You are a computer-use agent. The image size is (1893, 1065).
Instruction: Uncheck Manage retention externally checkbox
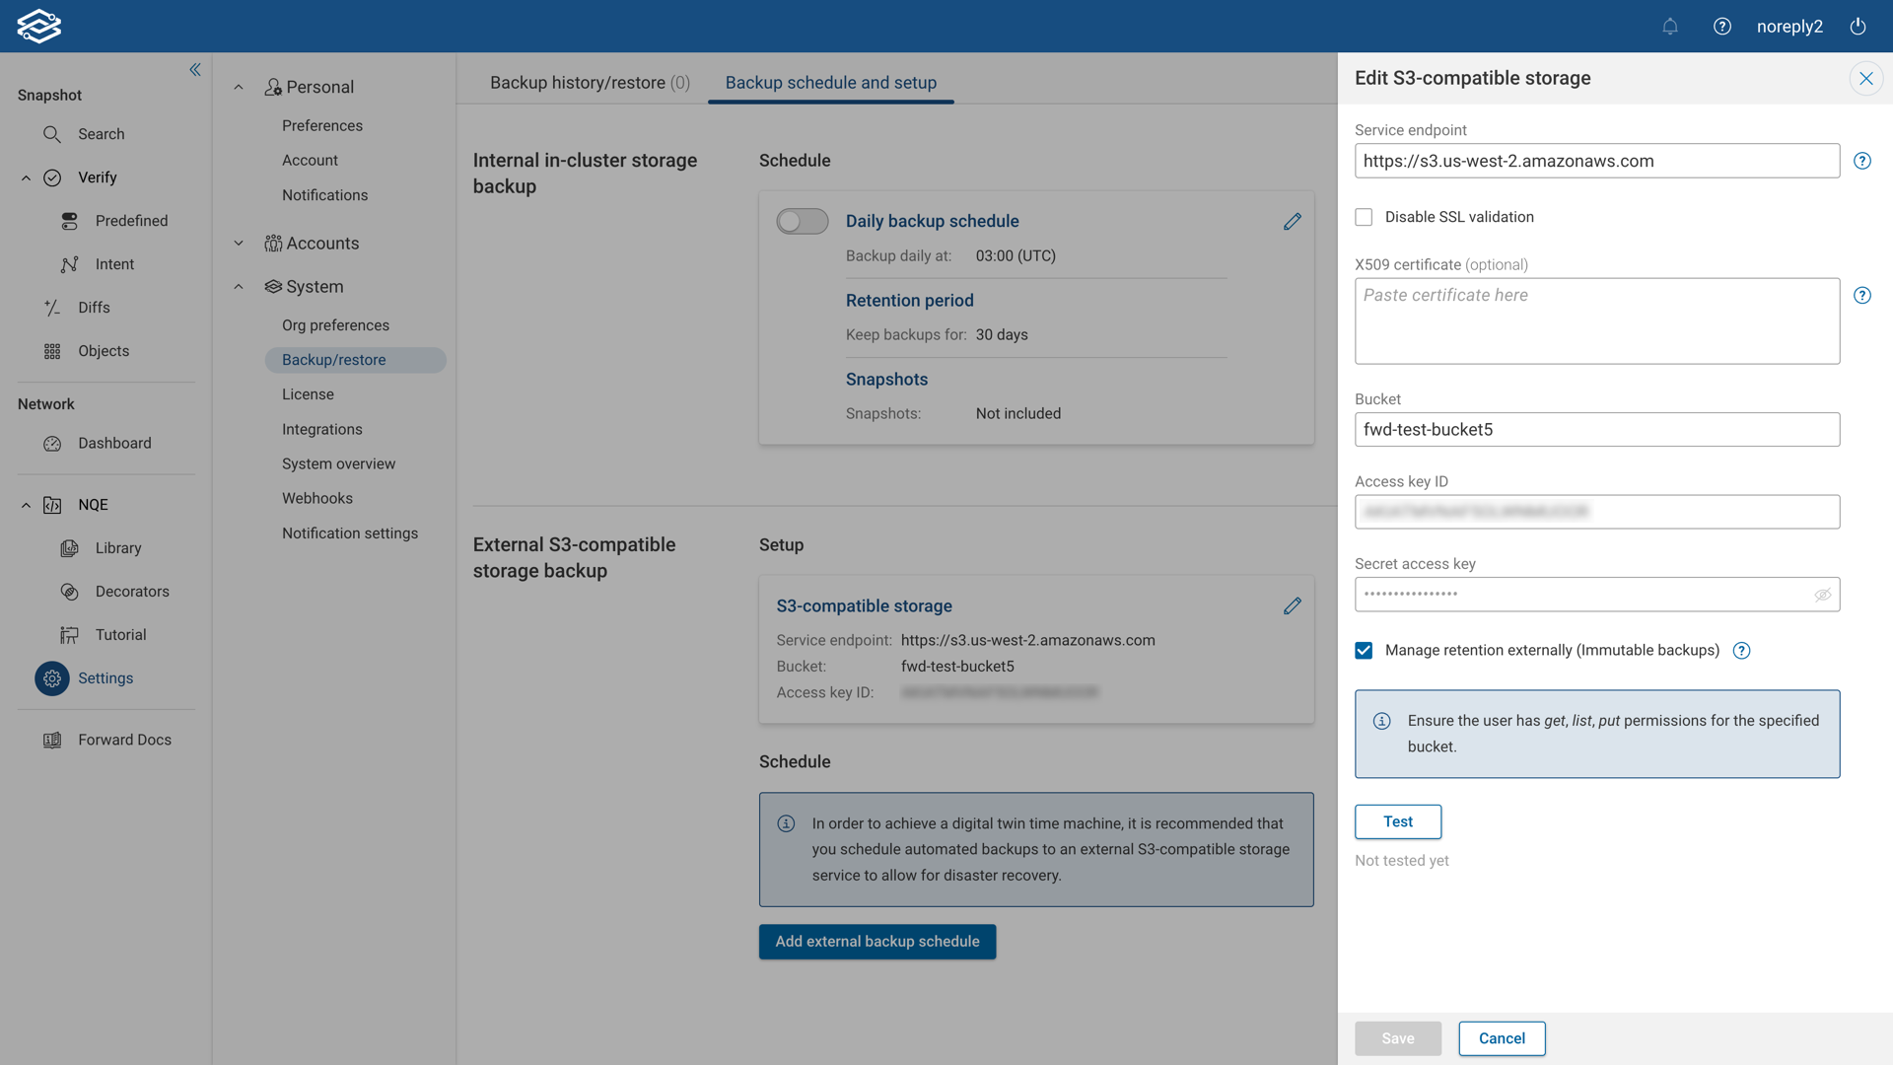coord(1364,651)
